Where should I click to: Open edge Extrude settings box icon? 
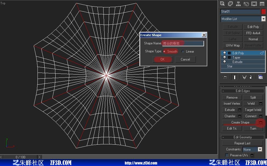coord(240,110)
